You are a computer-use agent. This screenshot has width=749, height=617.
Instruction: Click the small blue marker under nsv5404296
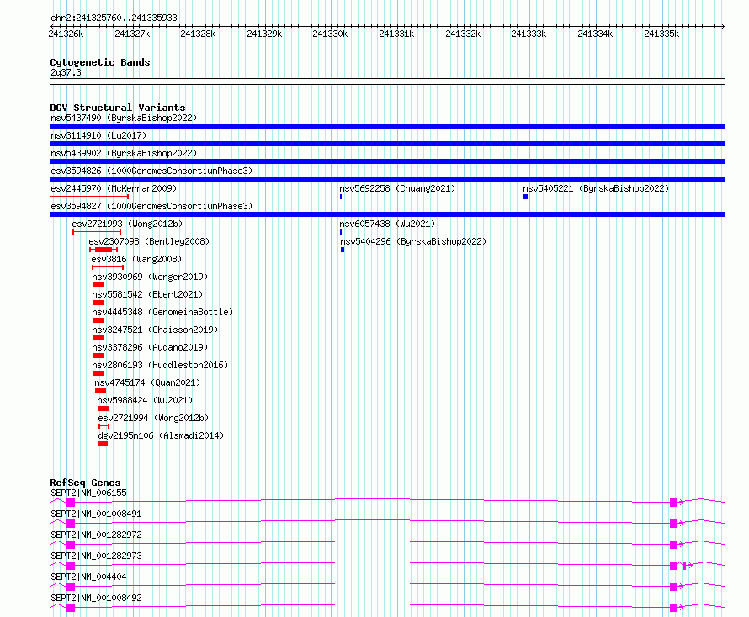(x=343, y=250)
